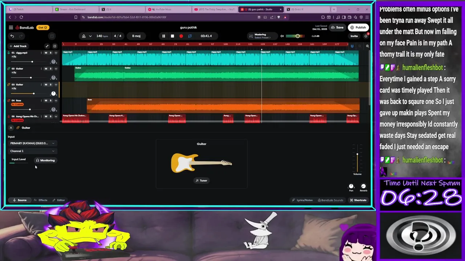Viewport: 465px width, 261px height.
Task: Adjust master volume slider
Action: tap(298, 36)
